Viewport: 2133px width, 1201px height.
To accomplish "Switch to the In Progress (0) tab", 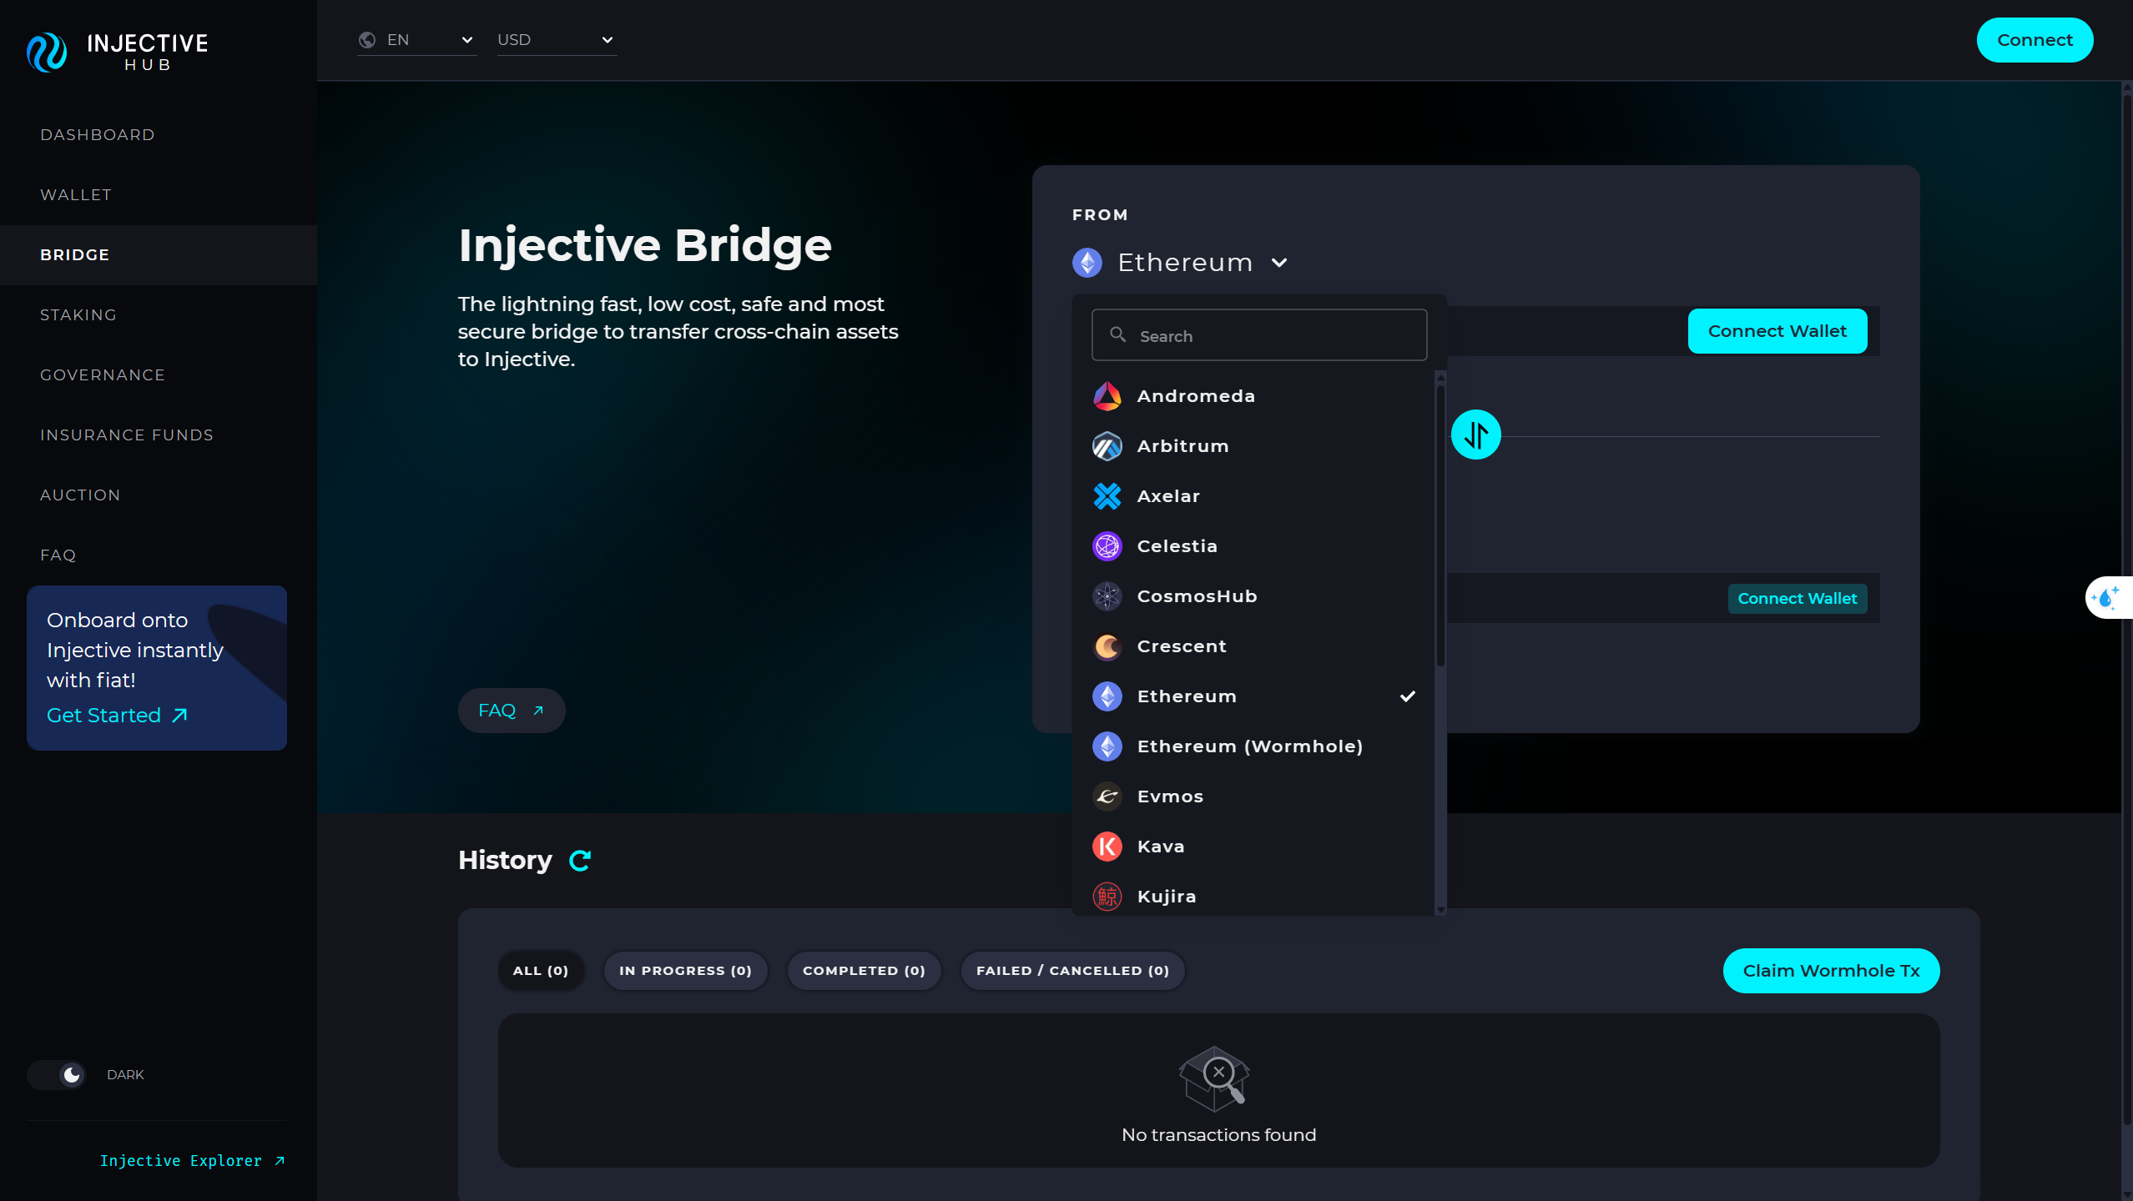I will [686, 971].
